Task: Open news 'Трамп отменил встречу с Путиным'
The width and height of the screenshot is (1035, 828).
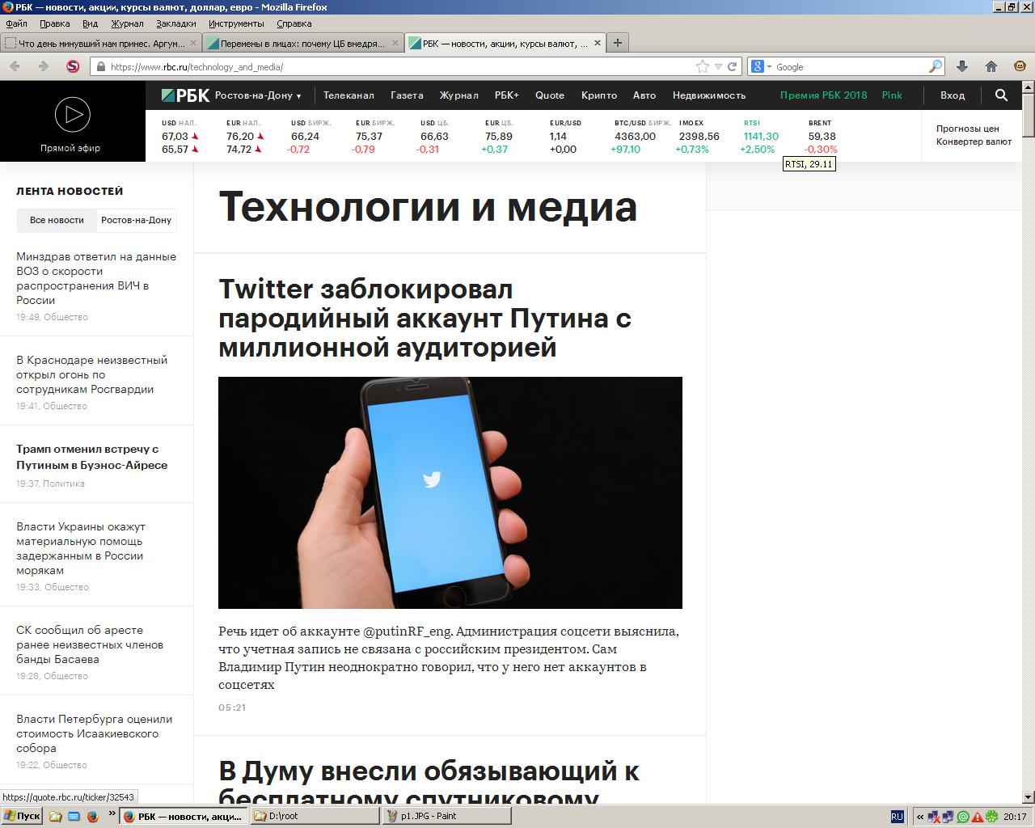Action: (92, 457)
